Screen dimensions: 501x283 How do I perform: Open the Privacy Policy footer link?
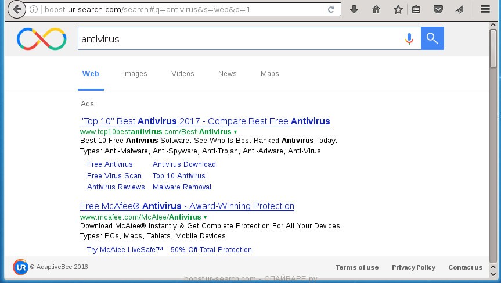(413, 267)
